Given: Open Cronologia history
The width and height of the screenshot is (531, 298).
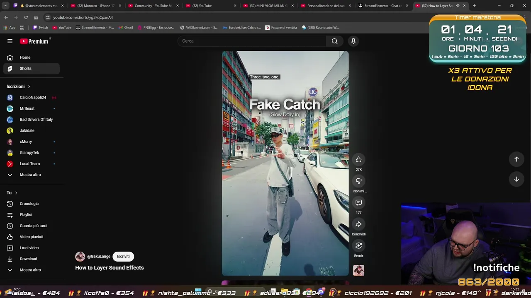Looking at the screenshot, I should 32,204.
